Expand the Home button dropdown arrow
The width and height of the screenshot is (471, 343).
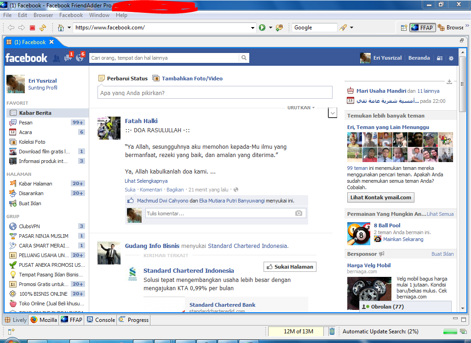click(x=69, y=28)
